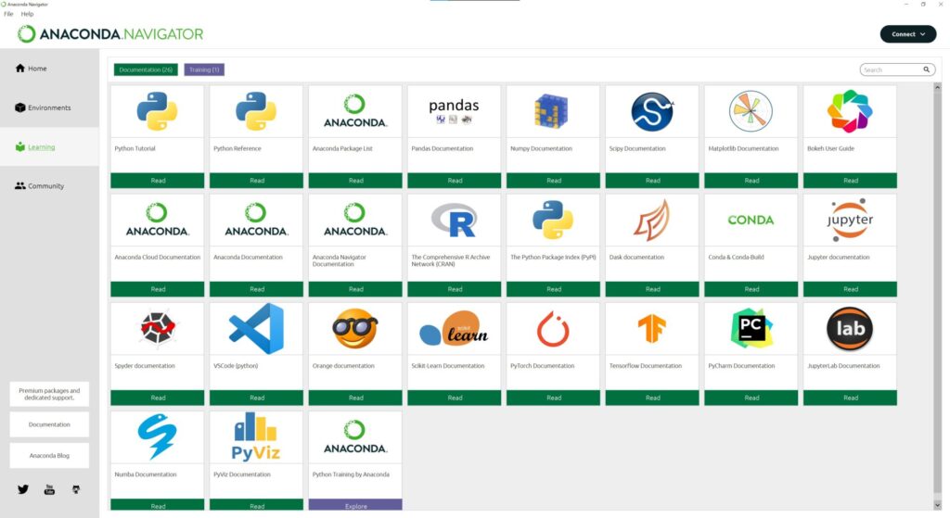Click the "Matplotlib Documentation" title text
This screenshot has width=950, height=518.
click(743, 148)
